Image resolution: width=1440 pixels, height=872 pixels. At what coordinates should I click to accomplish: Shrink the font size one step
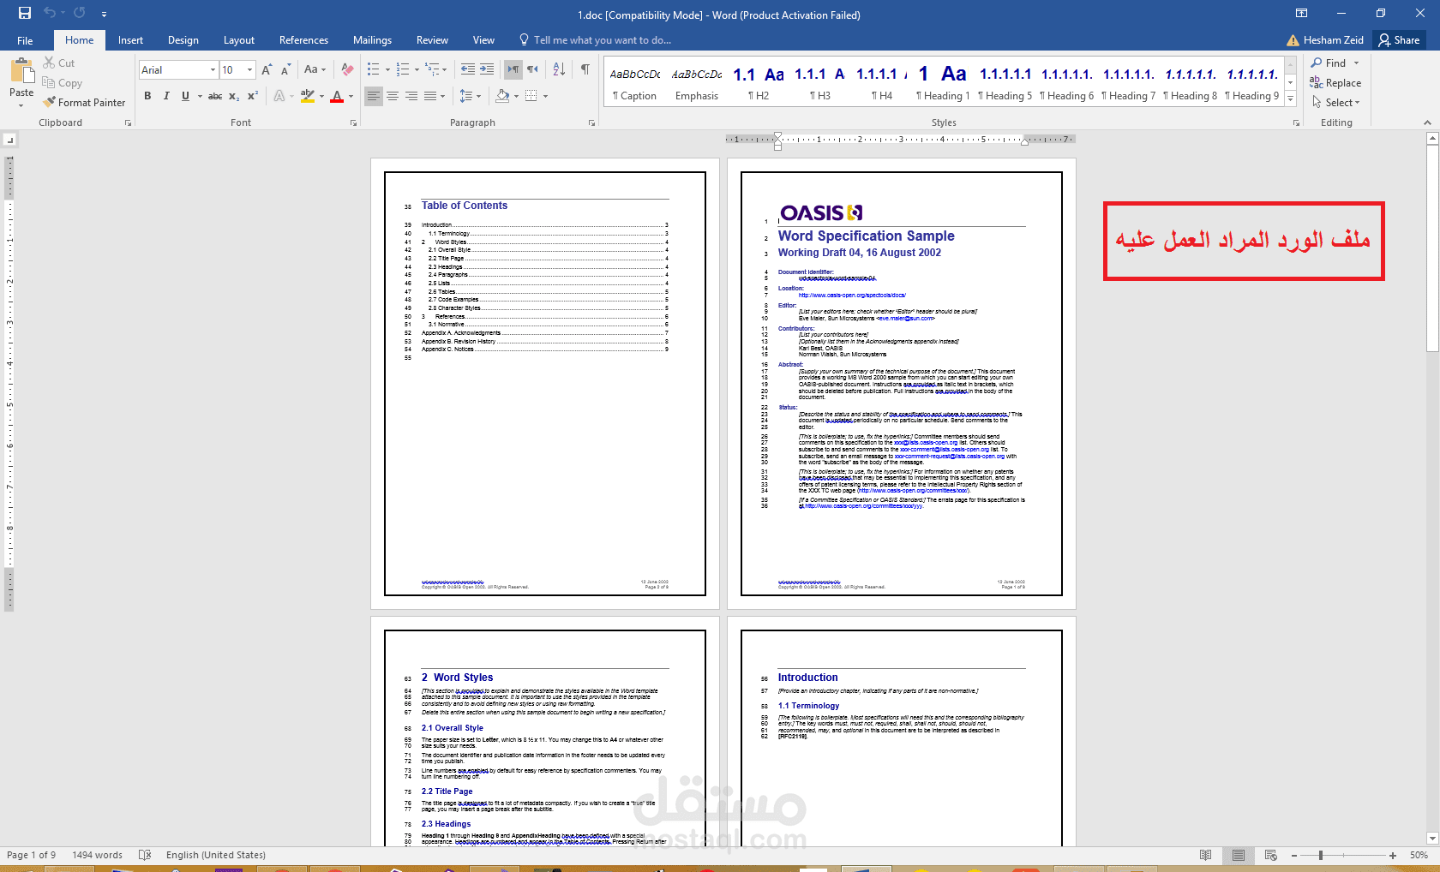pyautogui.click(x=285, y=69)
